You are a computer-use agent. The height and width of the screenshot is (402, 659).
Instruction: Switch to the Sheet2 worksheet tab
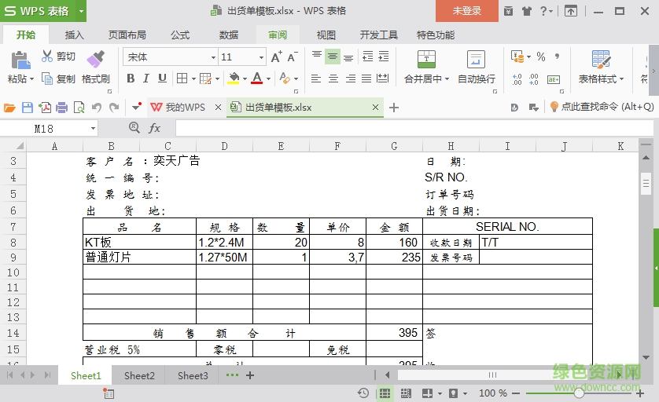[x=139, y=376]
